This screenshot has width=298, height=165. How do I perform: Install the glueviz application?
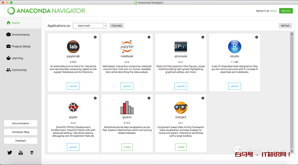(x=127, y=147)
